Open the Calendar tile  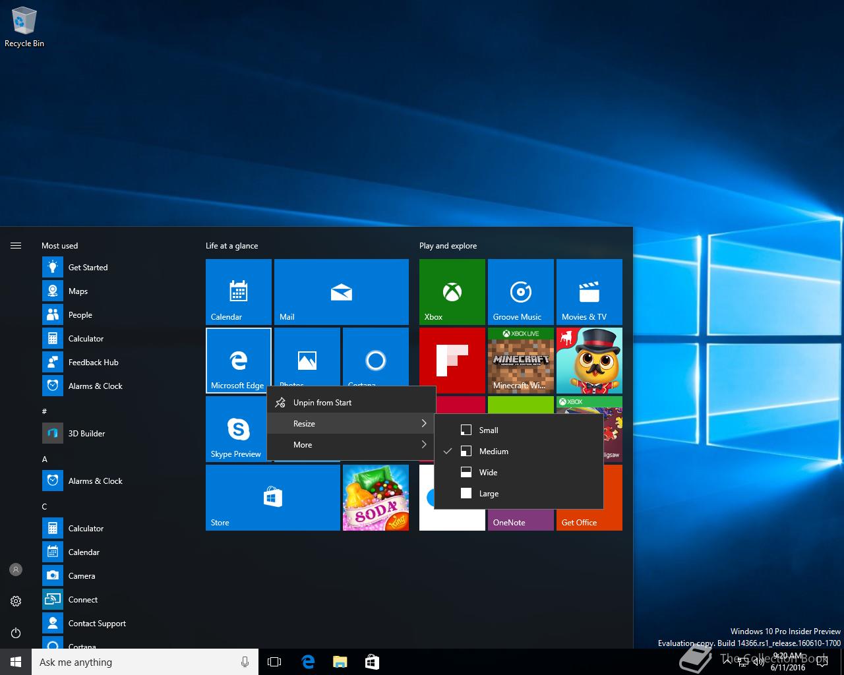click(x=239, y=291)
